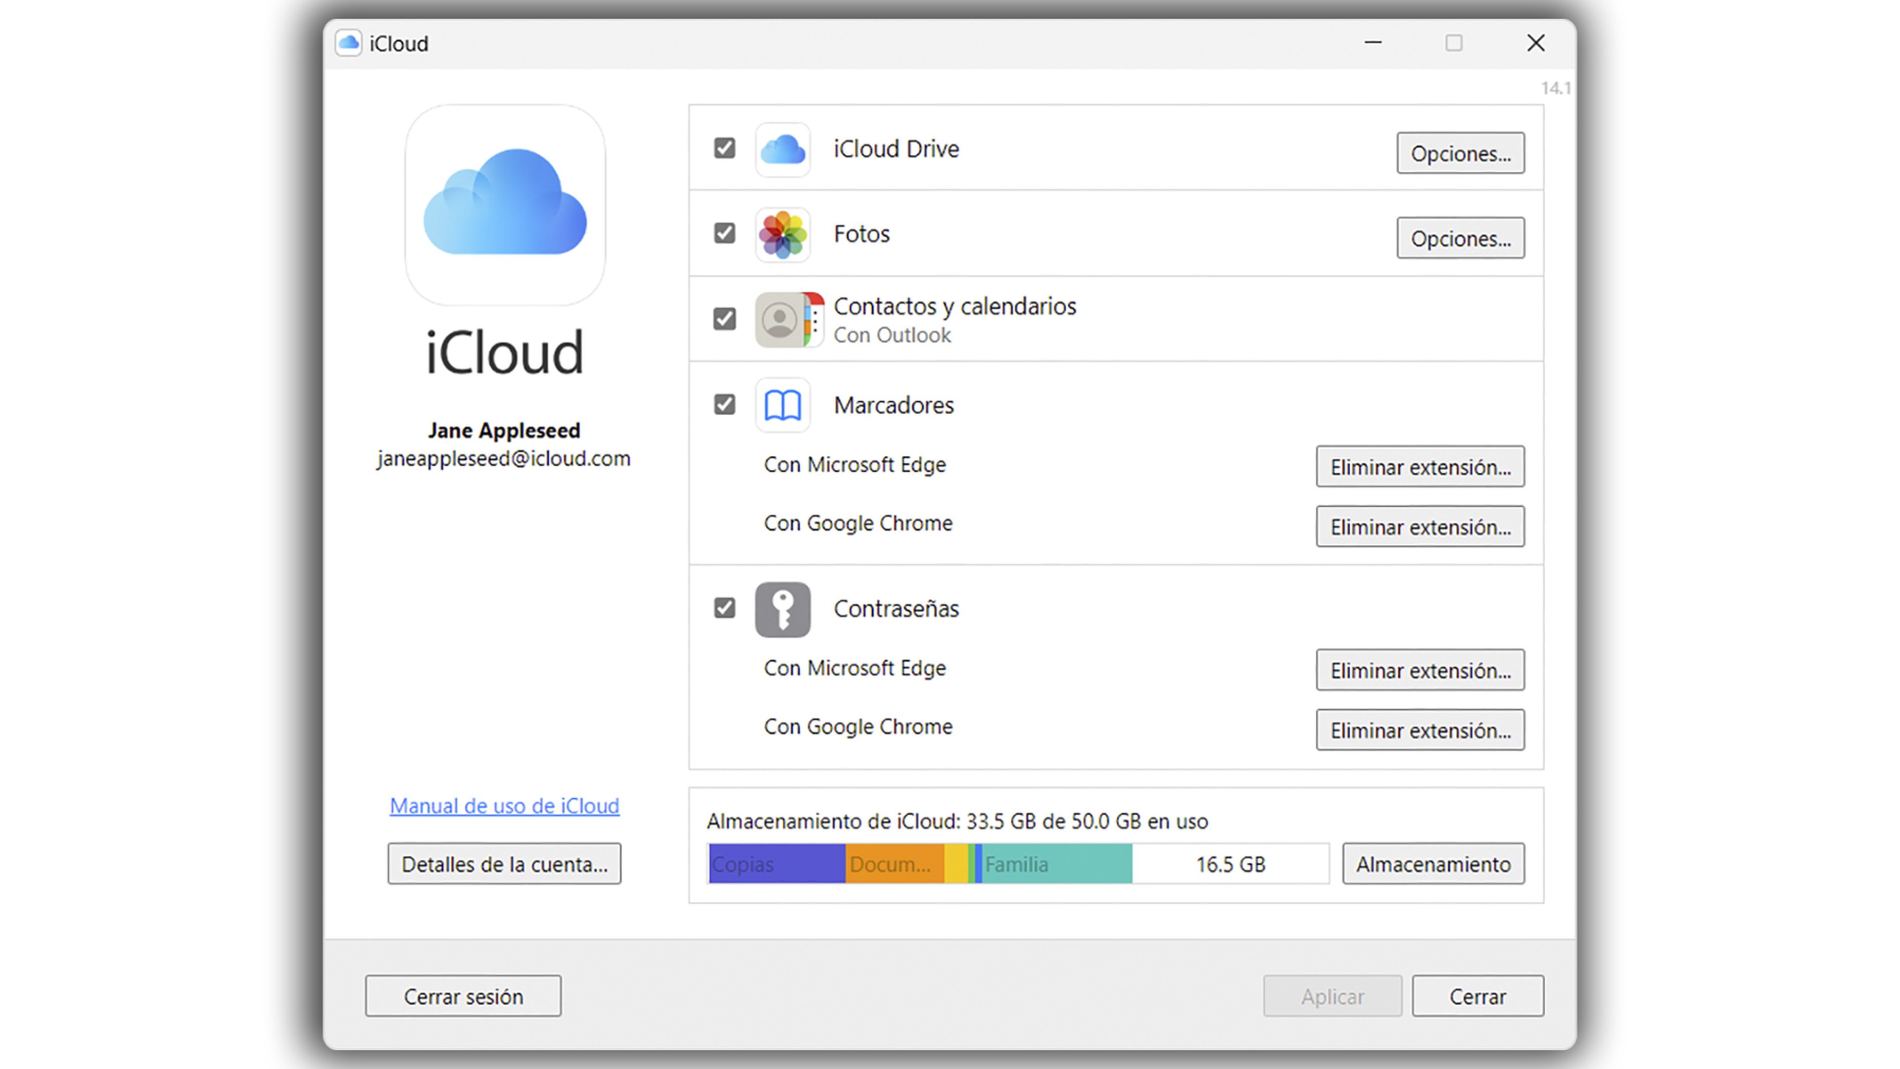Eliminar extensión for Contraseñas Microsoft Edge
The height and width of the screenshot is (1069, 1900).
pos(1420,670)
